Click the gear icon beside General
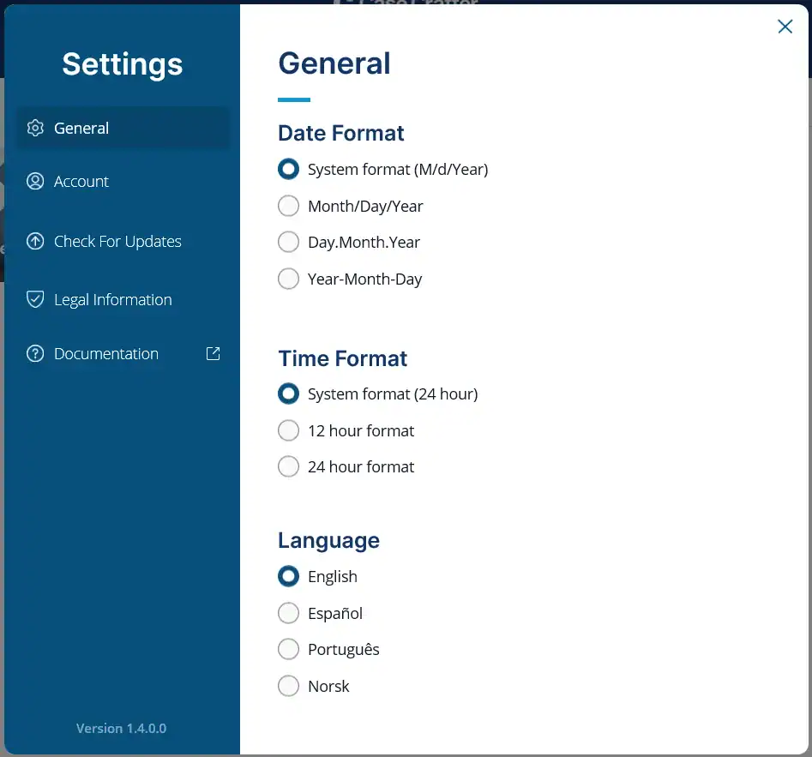Image resolution: width=812 pixels, height=757 pixels. point(35,129)
